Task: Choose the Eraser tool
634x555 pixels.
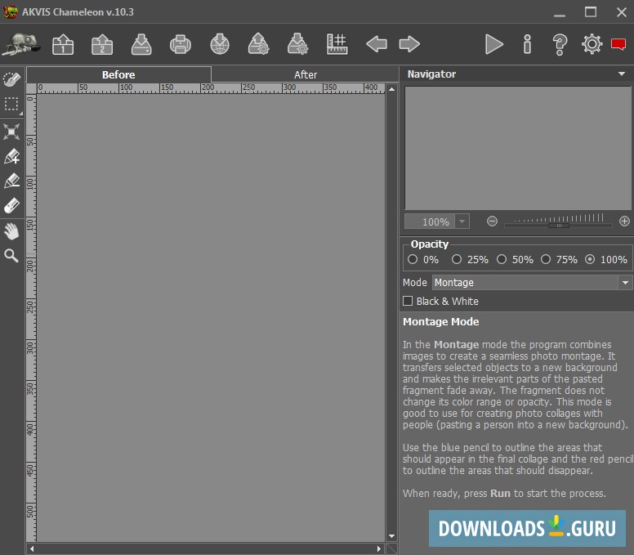Action: pyautogui.click(x=11, y=206)
